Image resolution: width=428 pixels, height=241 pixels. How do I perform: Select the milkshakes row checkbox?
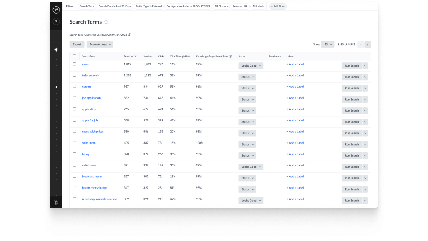(x=75, y=165)
